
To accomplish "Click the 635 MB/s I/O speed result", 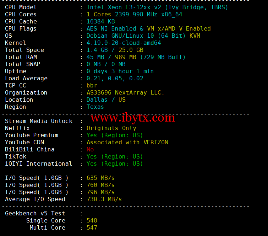I will pyautogui.click(x=100, y=178).
